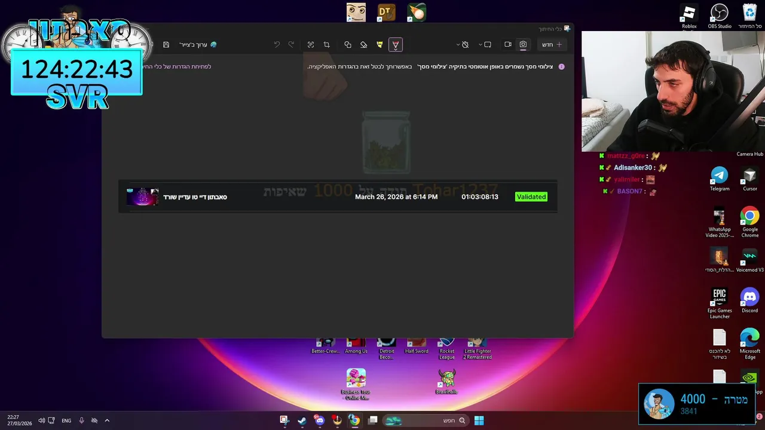Viewport: 765px width, 430px height.
Task: Click the stream thumbnail in the row
Action: click(x=142, y=196)
